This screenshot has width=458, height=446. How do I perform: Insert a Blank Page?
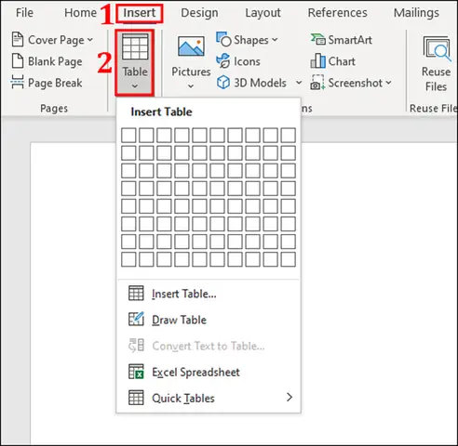pos(47,61)
